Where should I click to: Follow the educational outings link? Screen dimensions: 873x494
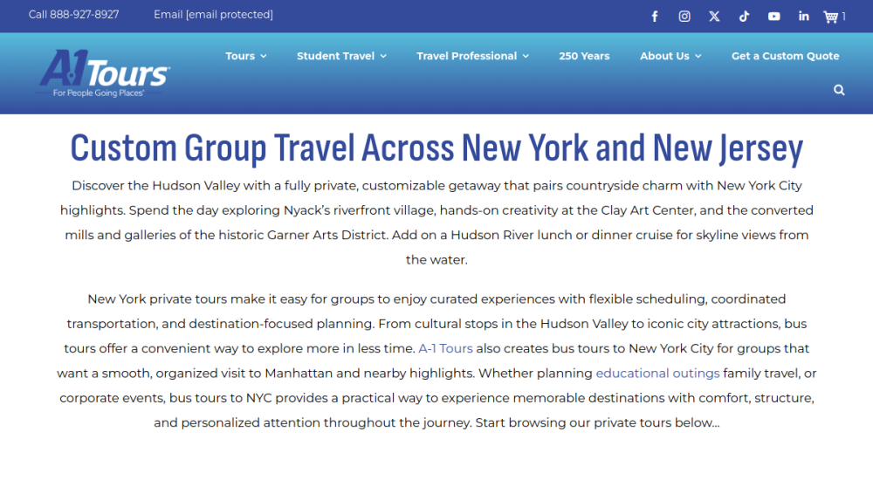pos(657,374)
